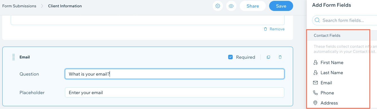377x109 pixels.
Task: Click the trash icon beside Remove
Action: [x=265, y=29]
